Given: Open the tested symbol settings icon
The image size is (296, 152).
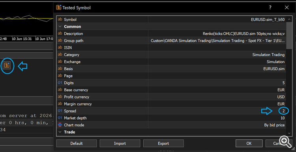Looking at the screenshot, I should tap(7, 65).
